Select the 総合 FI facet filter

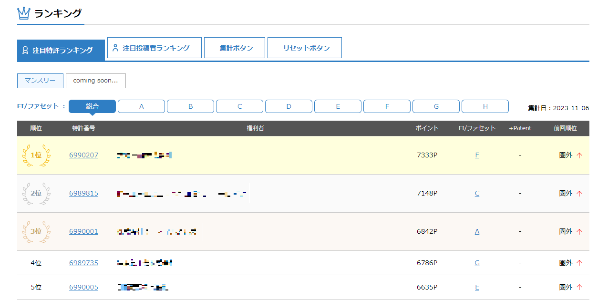(92, 106)
